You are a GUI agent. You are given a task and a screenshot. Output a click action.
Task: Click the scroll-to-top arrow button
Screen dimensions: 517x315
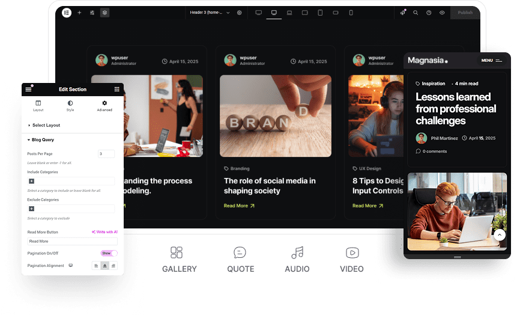click(500, 235)
